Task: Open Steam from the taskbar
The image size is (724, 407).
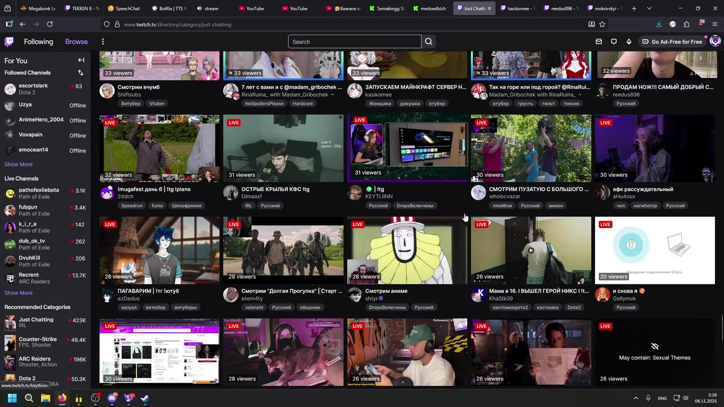Action: [145, 398]
